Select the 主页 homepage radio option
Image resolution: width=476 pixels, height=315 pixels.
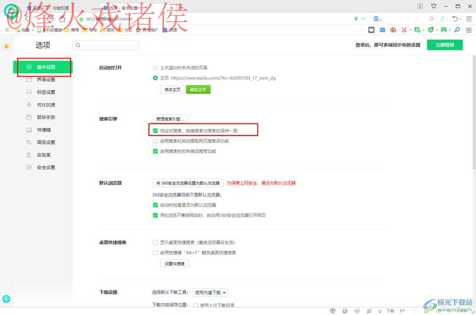pyautogui.click(x=155, y=78)
